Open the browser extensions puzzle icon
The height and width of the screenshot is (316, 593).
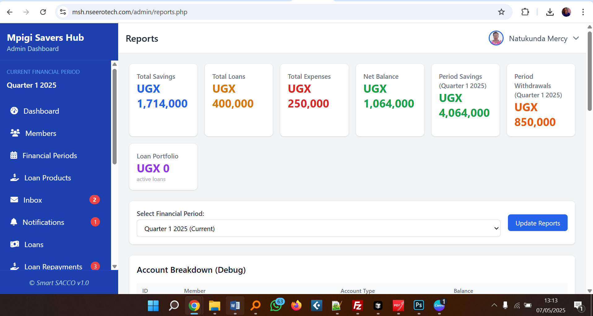525,12
